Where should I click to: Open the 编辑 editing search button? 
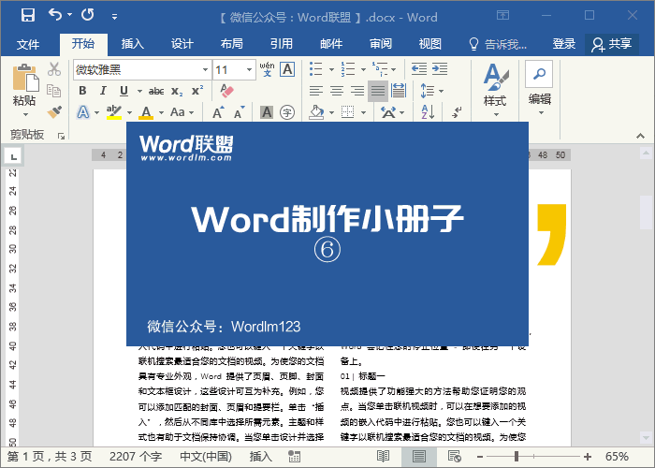pos(539,89)
